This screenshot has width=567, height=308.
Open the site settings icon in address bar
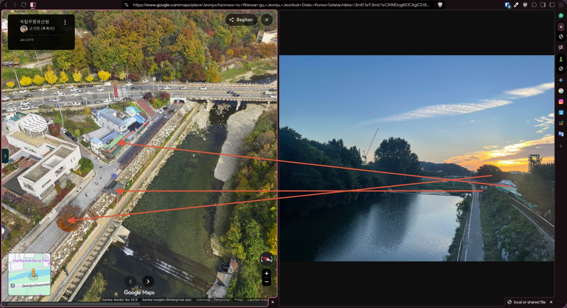127,5
